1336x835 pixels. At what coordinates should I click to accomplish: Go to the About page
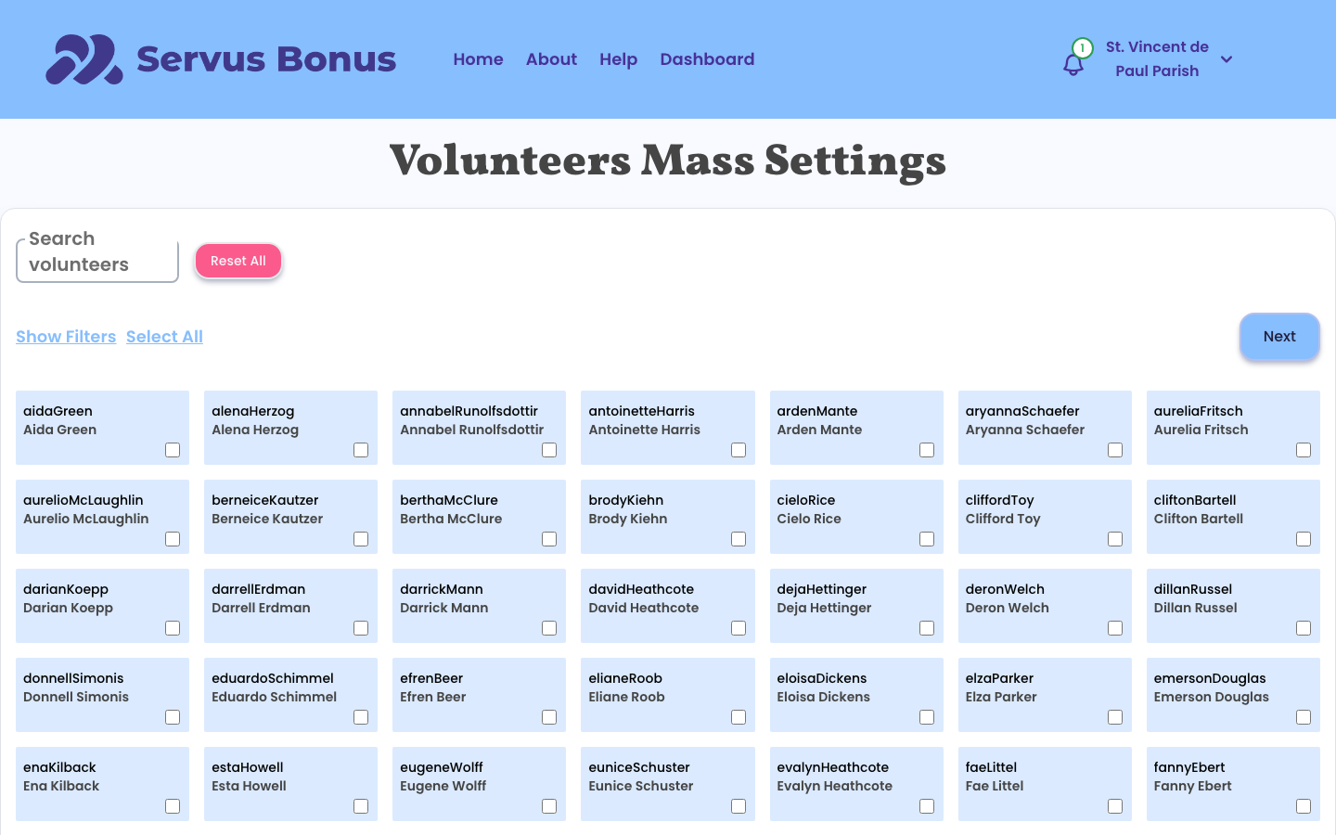click(x=551, y=59)
